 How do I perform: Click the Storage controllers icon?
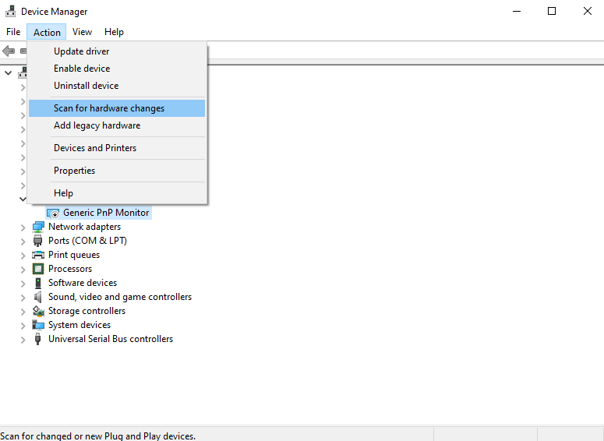38,311
